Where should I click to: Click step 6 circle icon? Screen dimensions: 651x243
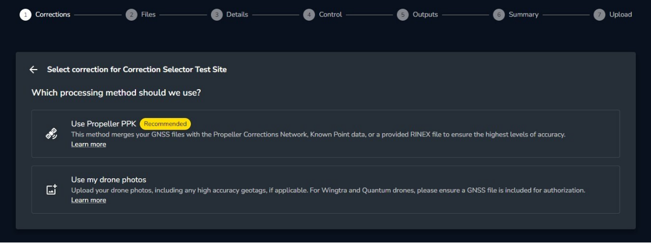point(499,15)
